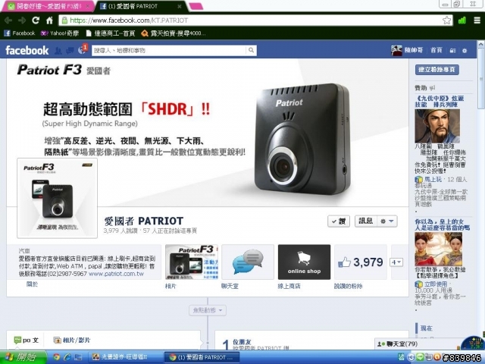Open the 焦點動態 highlights dropdown

coord(208,310)
